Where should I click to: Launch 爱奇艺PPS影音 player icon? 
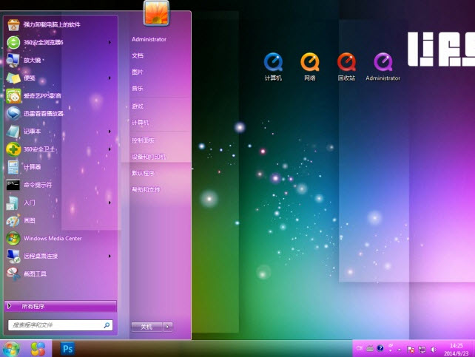click(13, 96)
